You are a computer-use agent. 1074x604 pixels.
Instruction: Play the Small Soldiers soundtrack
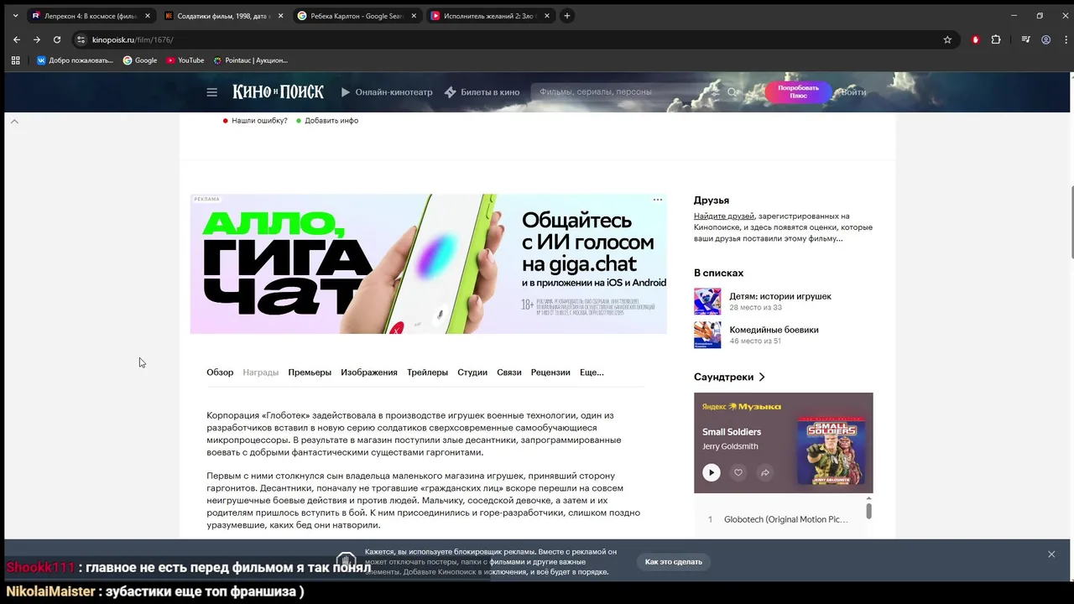click(x=711, y=472)
